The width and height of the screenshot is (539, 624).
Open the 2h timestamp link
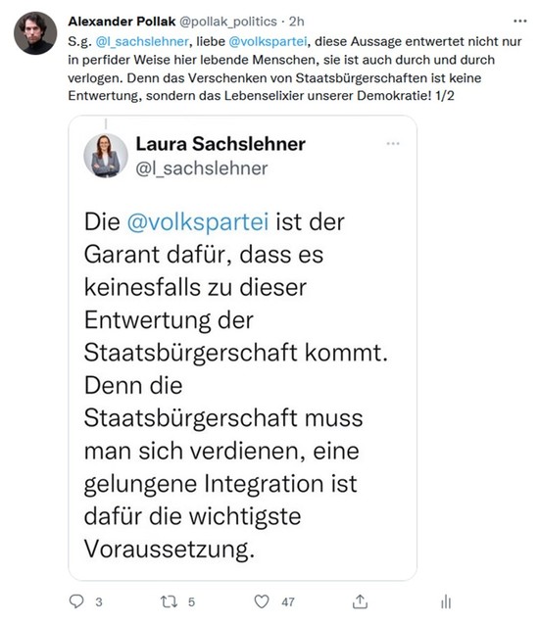pyautogui.click(x=297, y=22)
